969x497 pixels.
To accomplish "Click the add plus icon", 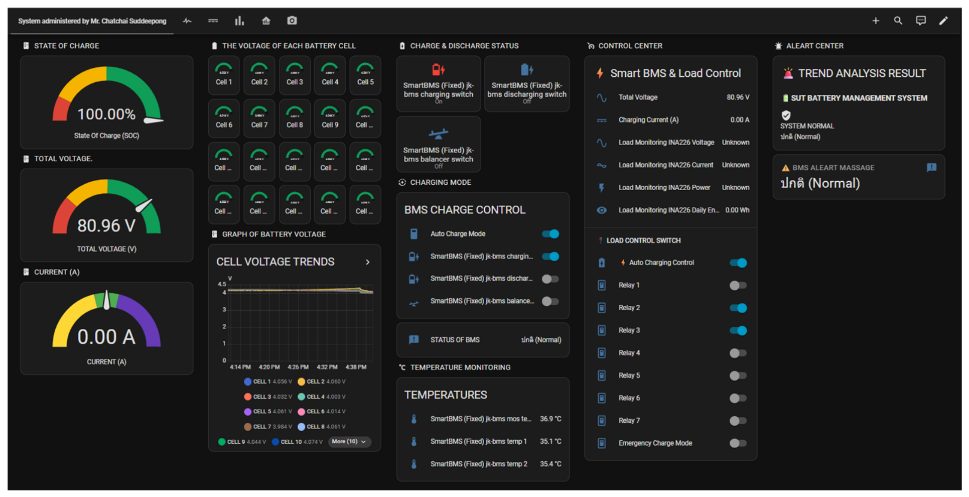I will tap(876, 21).
